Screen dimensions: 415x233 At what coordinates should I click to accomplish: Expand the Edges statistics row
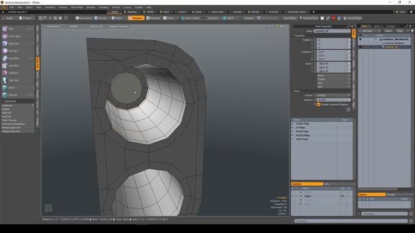click(301, 196)
